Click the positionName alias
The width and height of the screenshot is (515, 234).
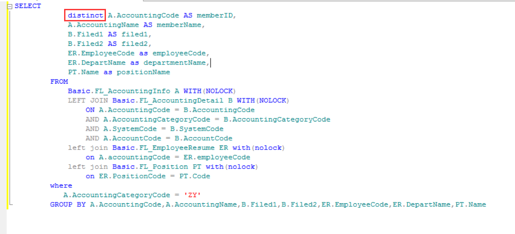(x=143, y=72)
